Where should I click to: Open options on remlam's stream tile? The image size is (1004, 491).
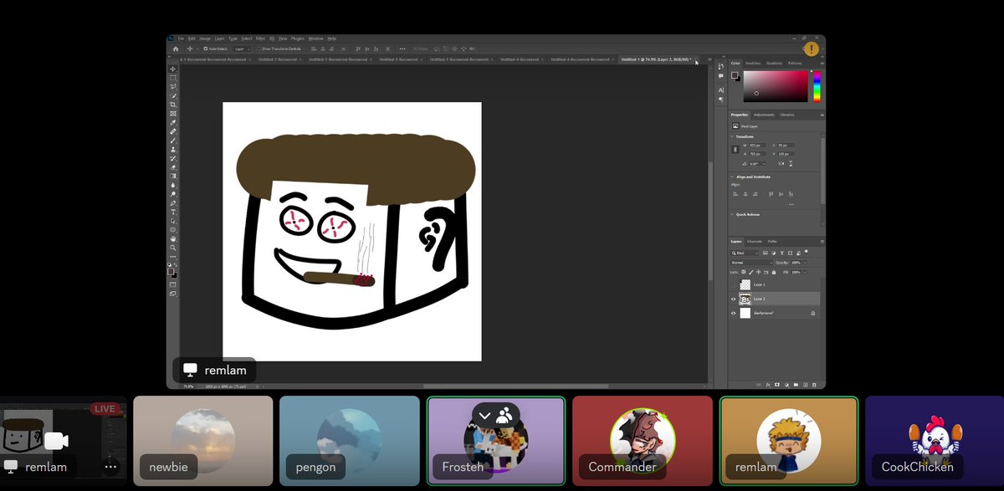[x=111, y=467]
